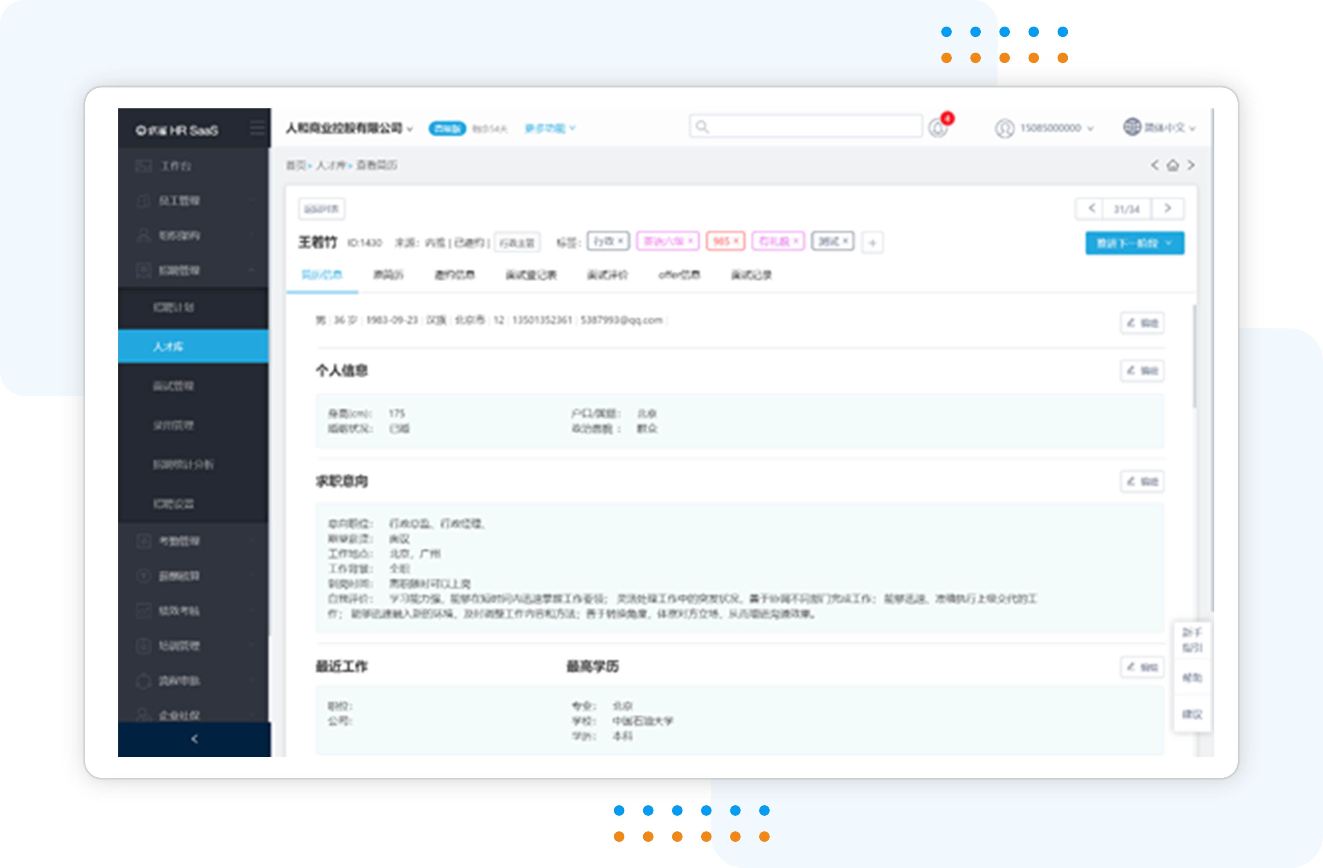Collapse the sidebar with bottom left arrow
1323x868 pixels.
coord(194,739)
